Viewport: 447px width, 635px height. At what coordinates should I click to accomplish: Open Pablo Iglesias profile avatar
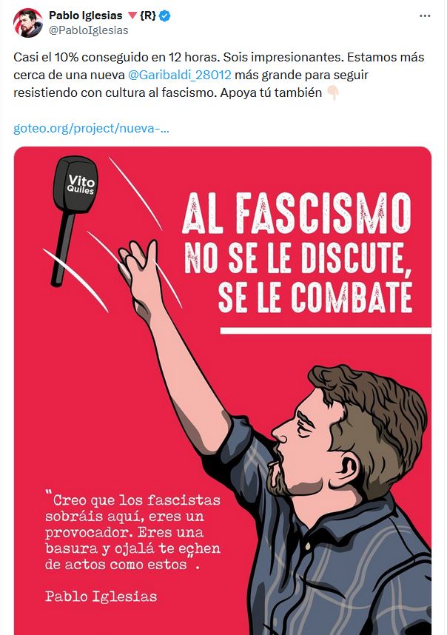28,23
